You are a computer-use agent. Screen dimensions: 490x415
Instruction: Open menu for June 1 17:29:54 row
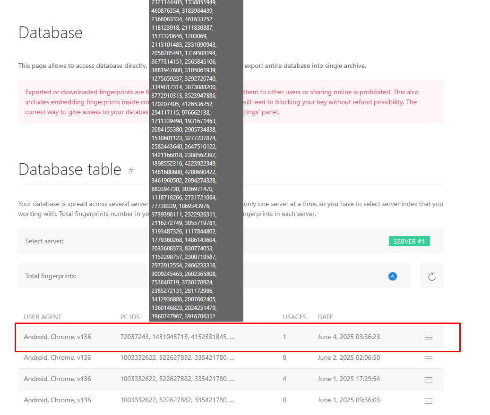[428, 379]
